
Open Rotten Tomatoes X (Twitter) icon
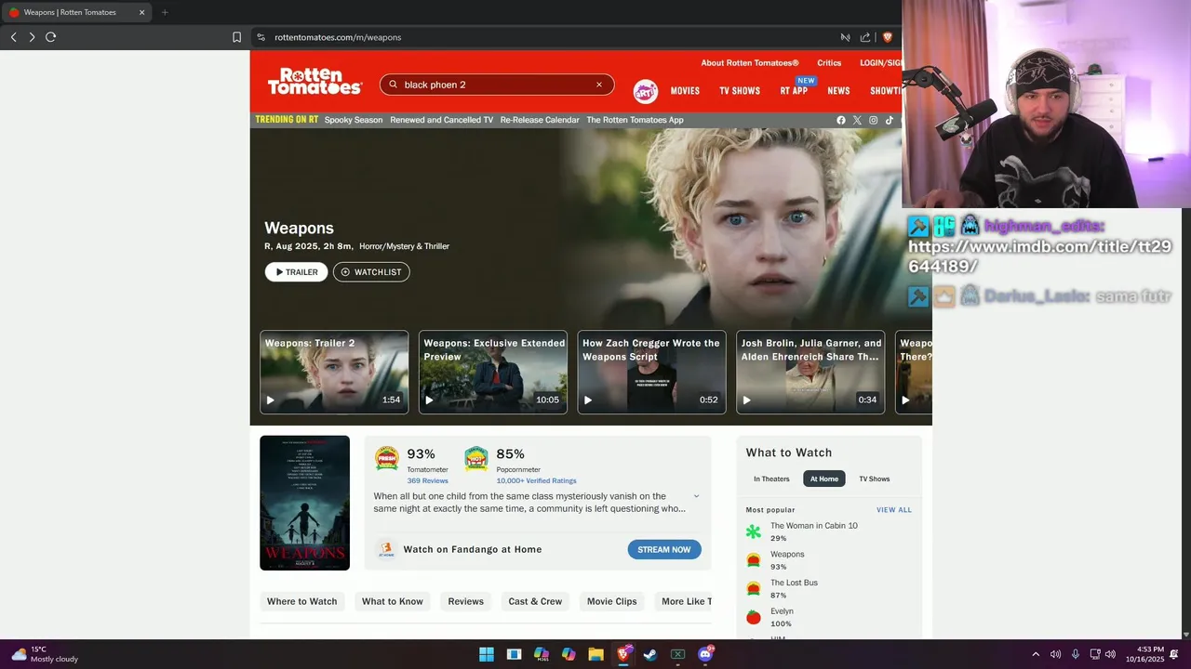point(857,120)
